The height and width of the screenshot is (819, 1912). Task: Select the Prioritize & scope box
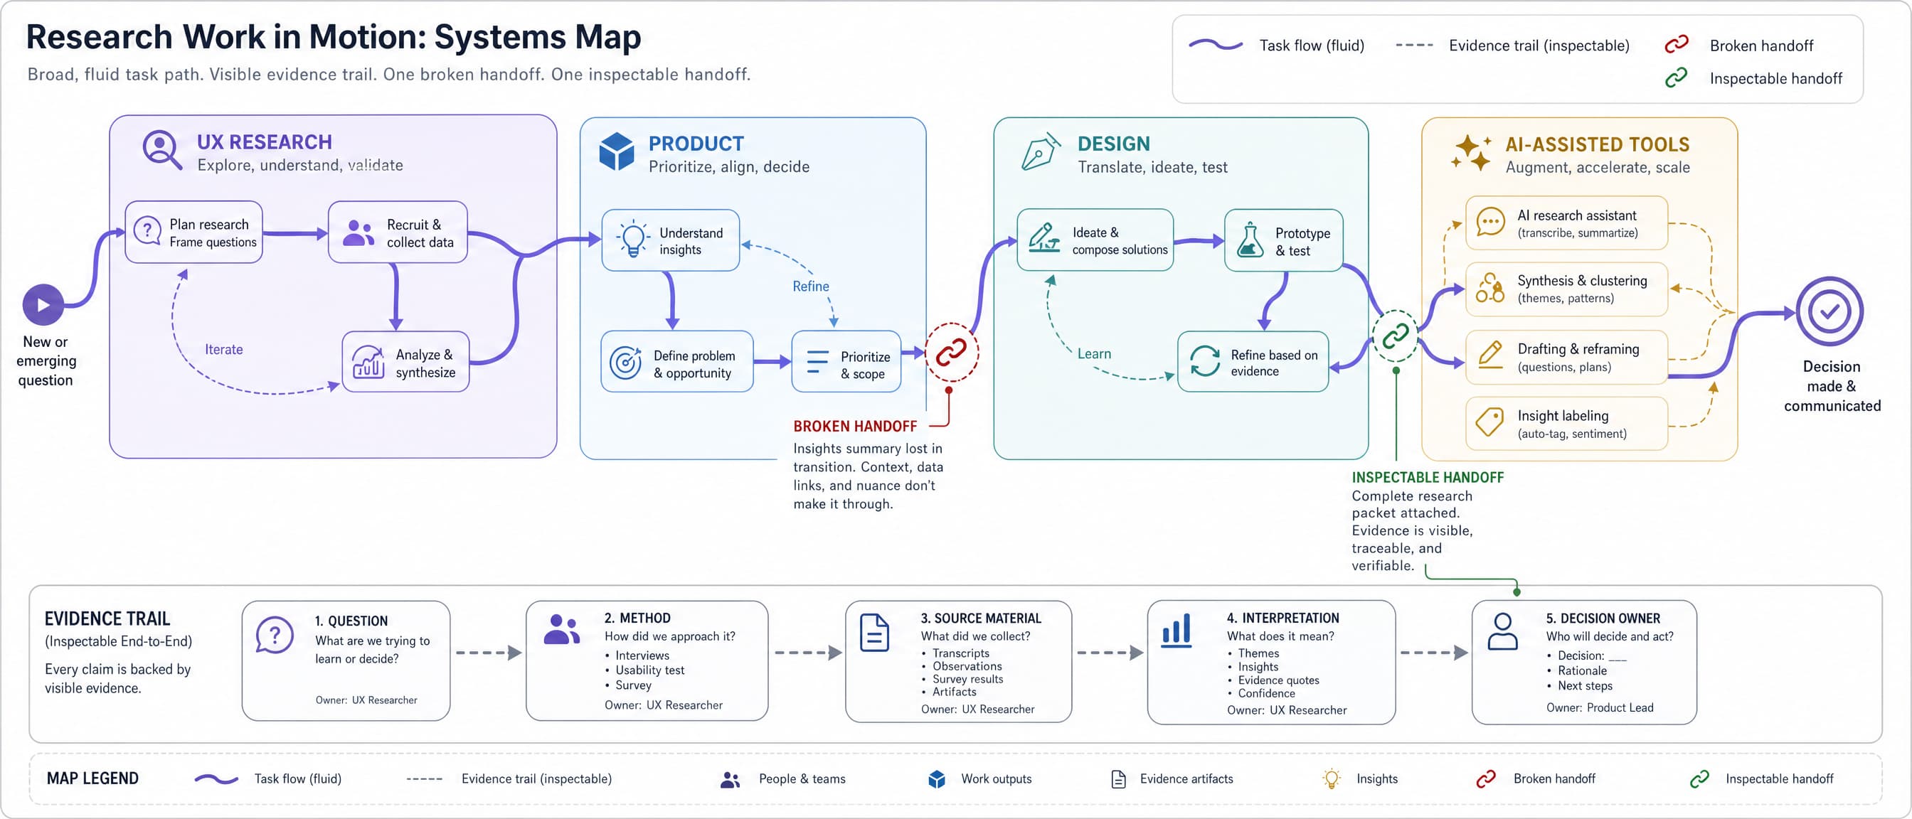coord(846,361)
